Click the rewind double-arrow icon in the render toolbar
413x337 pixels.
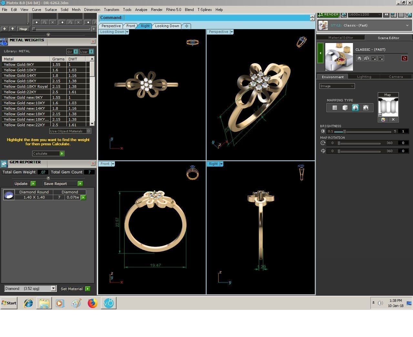click(x=387, y=15)
